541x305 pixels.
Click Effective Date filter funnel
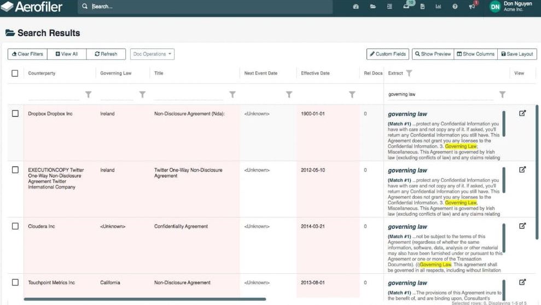tap(352, 94)
